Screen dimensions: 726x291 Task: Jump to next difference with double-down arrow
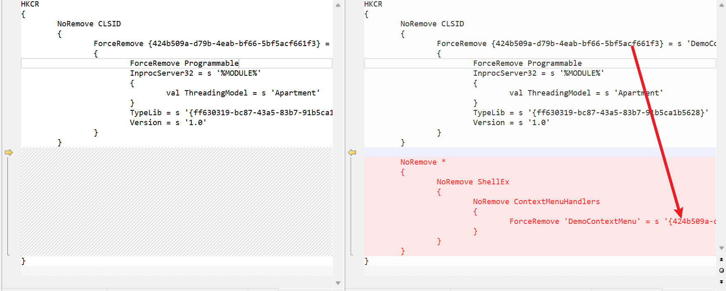721,282
